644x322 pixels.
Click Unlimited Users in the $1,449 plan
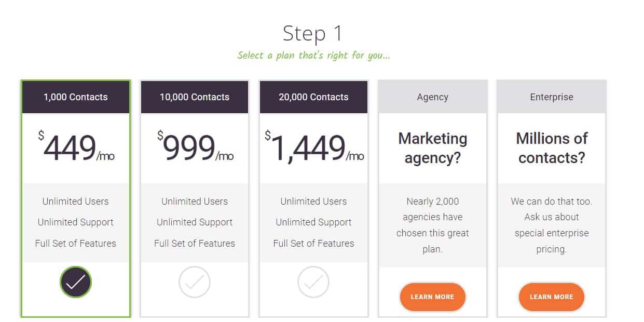[313, 202]
